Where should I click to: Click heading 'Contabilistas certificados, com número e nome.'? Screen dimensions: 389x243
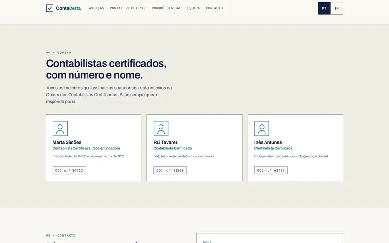coord(106,69)
